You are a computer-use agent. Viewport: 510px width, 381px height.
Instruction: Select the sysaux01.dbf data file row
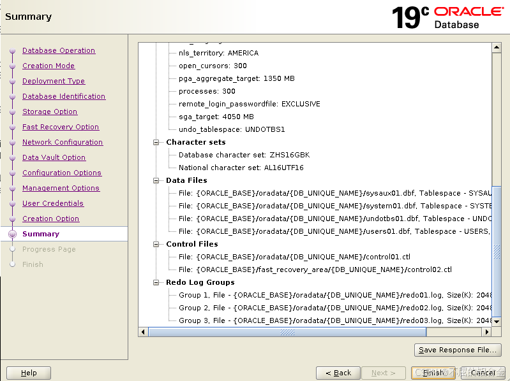(x=335, y=193)
